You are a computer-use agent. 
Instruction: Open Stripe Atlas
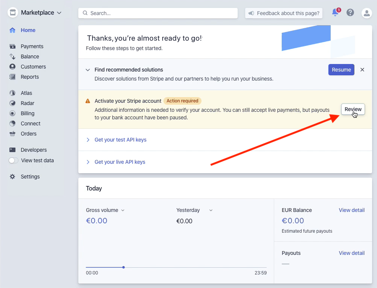pos(26,93)
